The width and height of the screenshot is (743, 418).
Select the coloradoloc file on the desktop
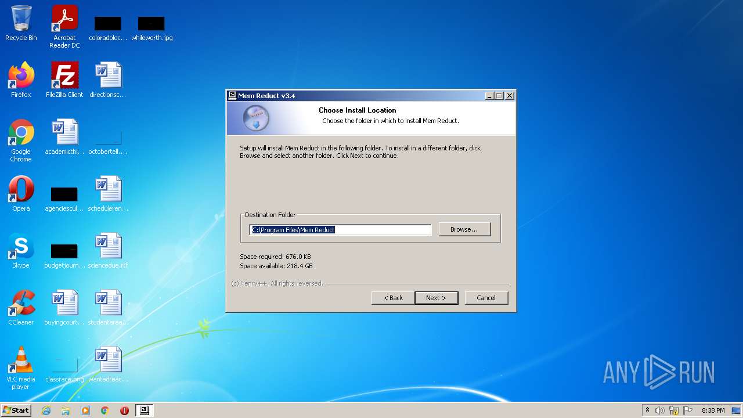pos(108,28)
